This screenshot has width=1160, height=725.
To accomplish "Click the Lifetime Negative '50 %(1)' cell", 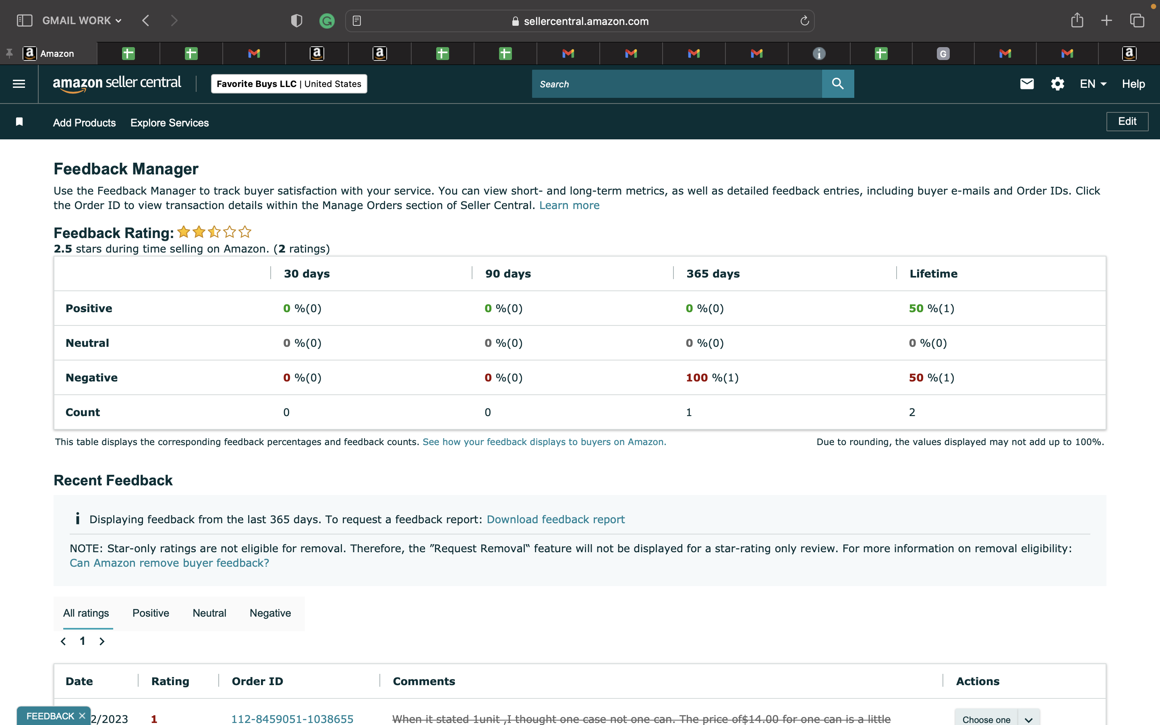I will (932, 378).
